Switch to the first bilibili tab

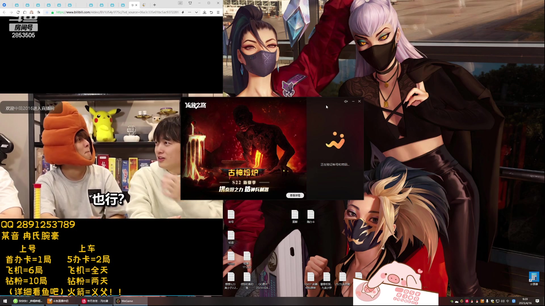point(17,5)
